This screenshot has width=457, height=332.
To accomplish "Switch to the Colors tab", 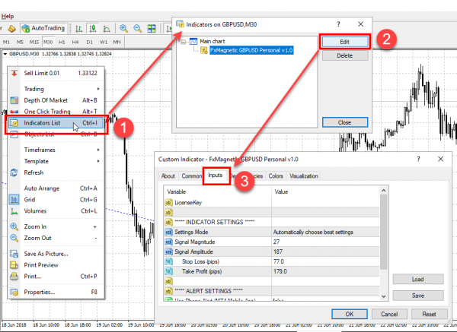I will [x=276, y=176].
